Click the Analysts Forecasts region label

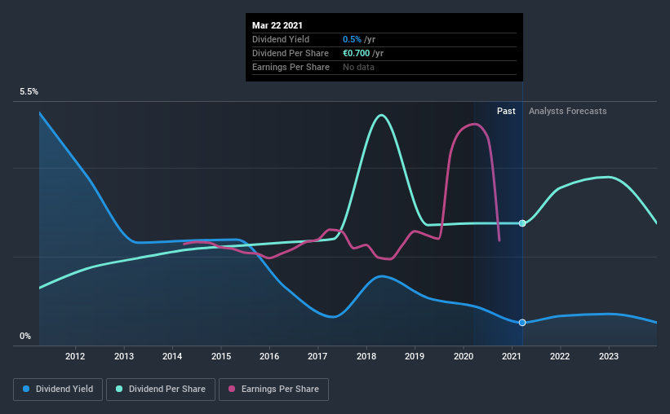click(x=567, y=111)
